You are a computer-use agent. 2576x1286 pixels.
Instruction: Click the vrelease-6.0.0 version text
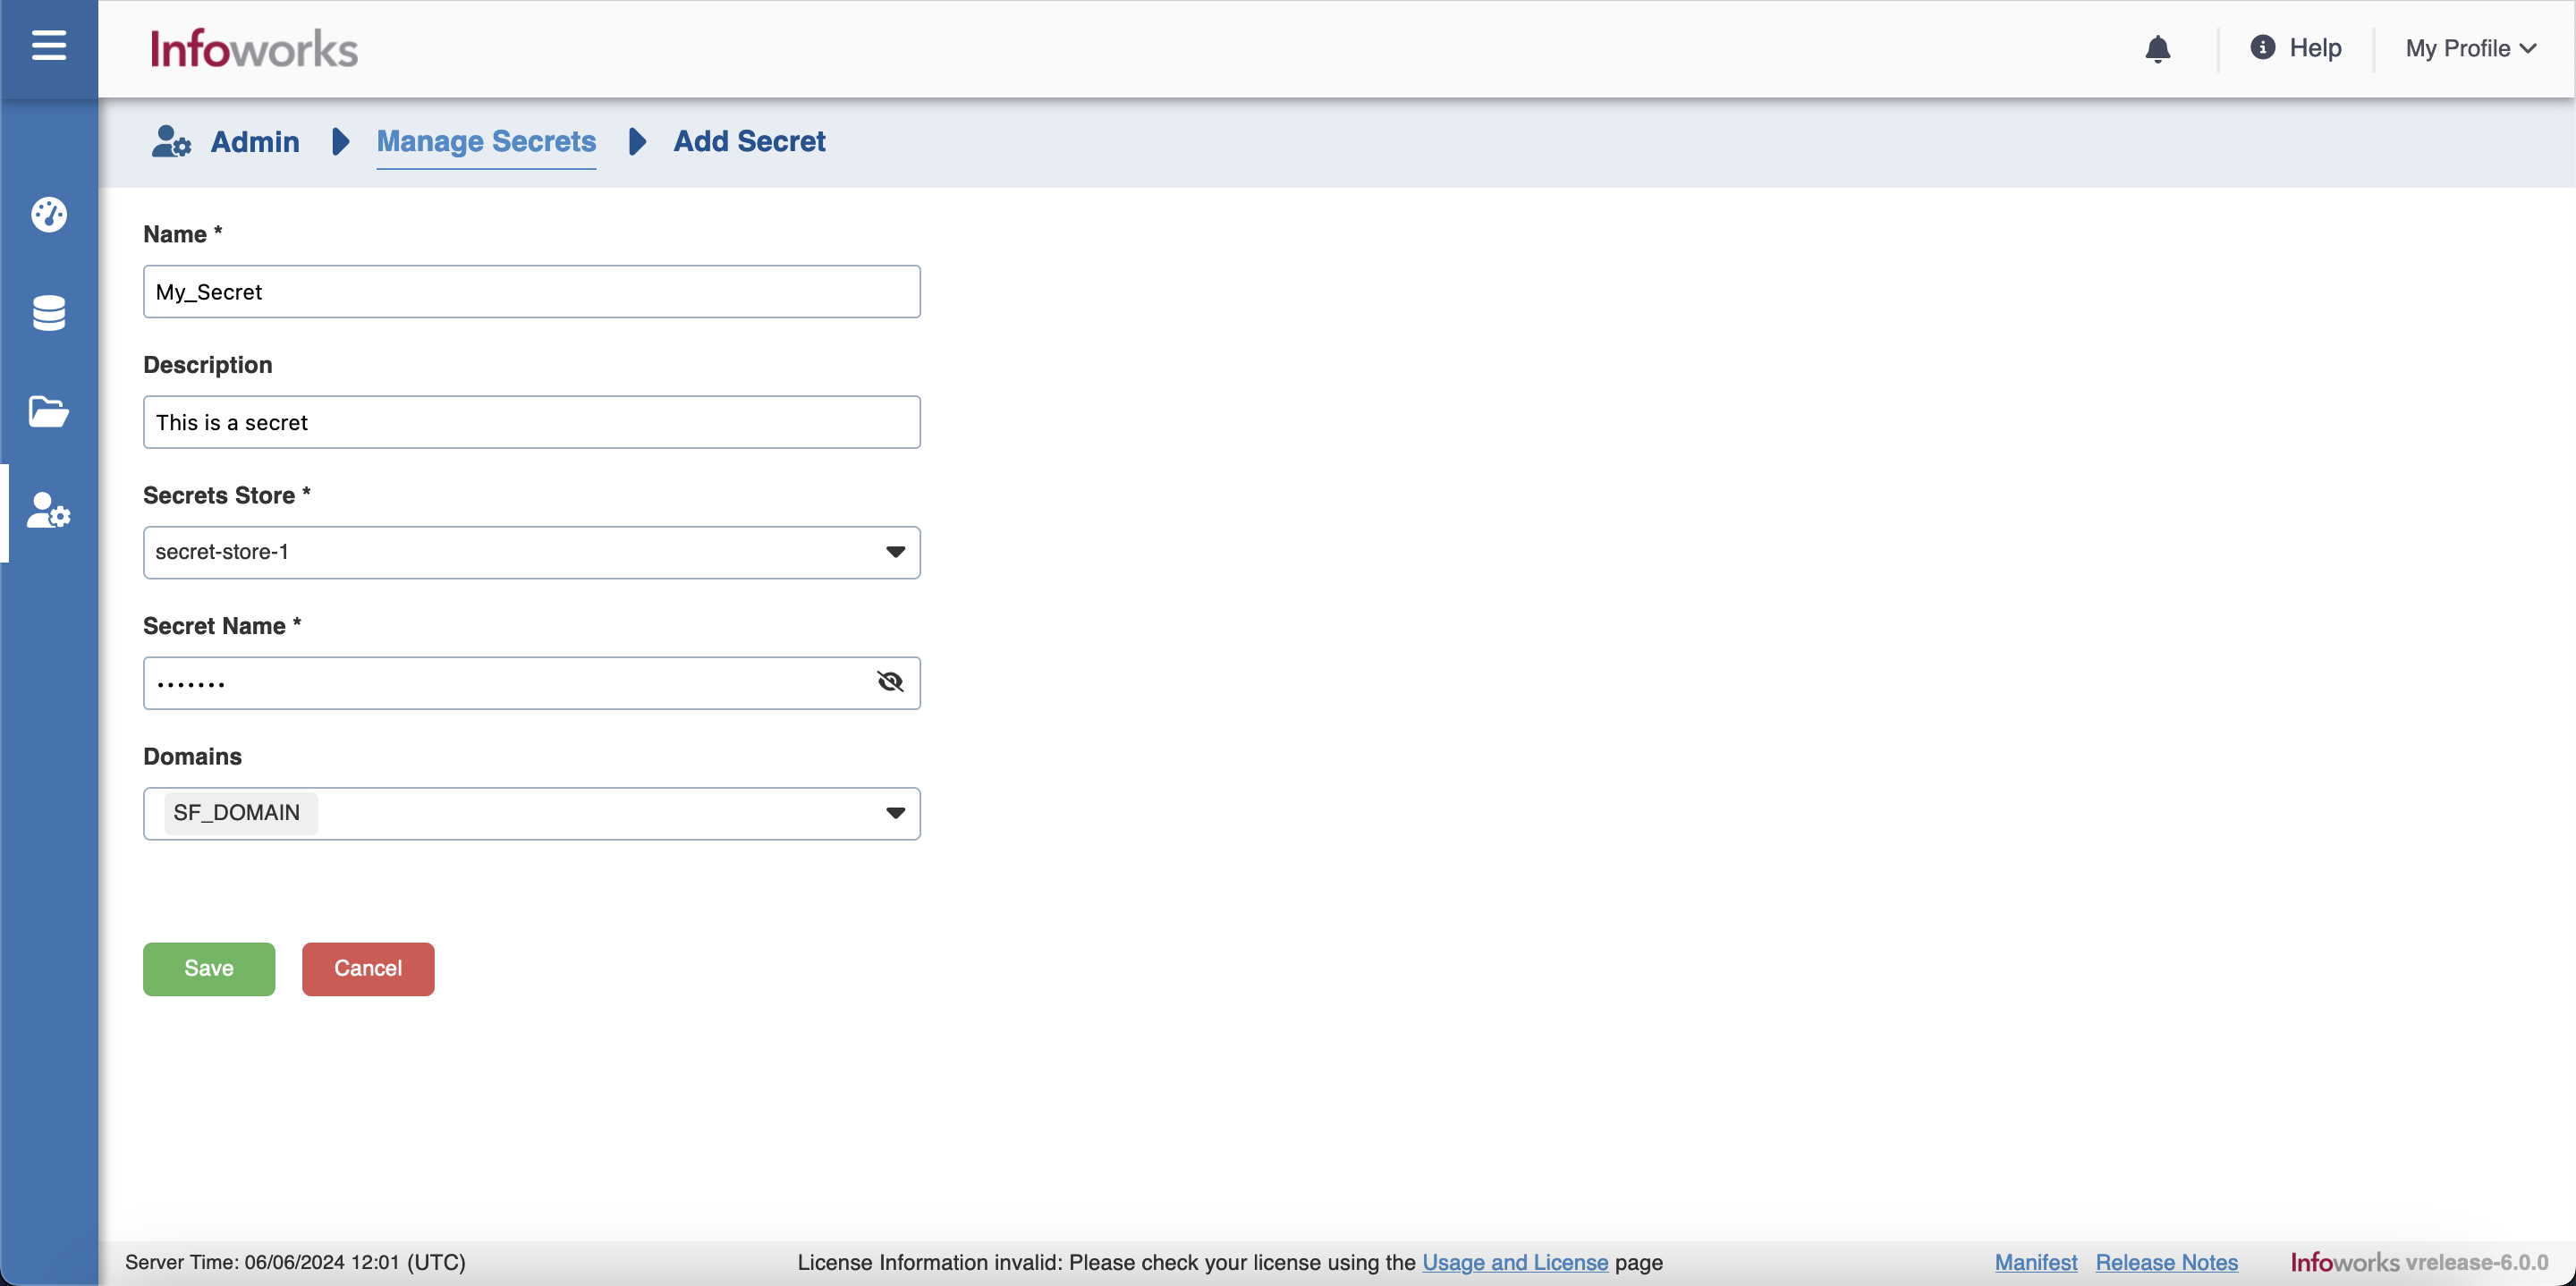[2477, 1262]
